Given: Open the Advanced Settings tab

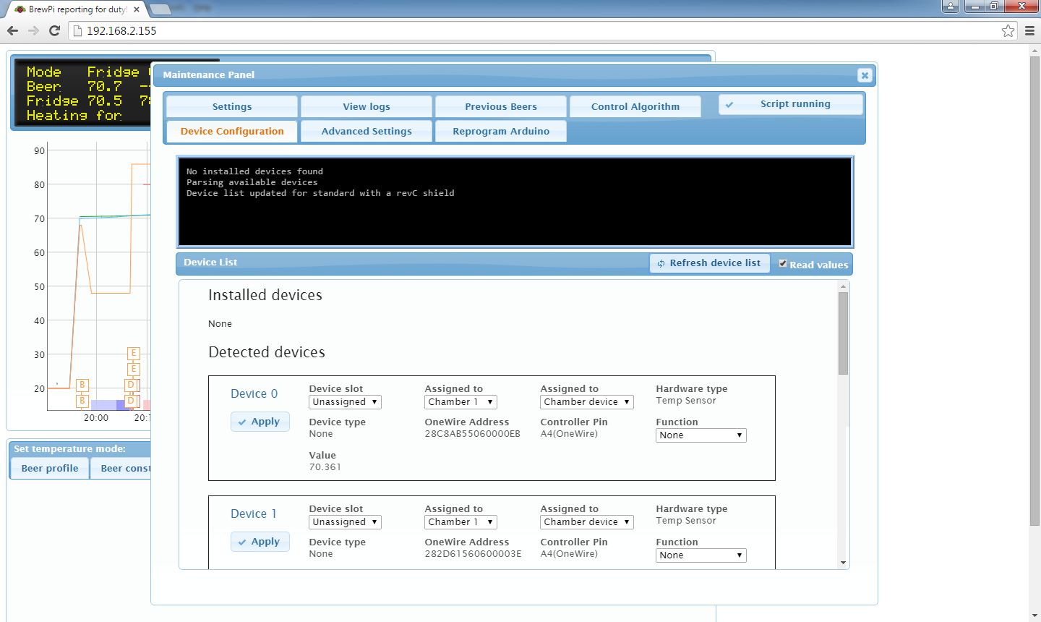Looking at the screenshot, I should click(x=367, y=131).
